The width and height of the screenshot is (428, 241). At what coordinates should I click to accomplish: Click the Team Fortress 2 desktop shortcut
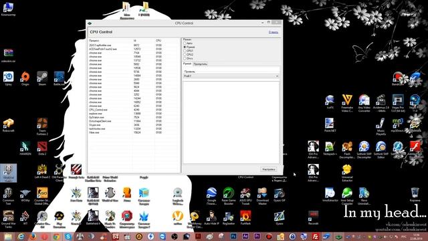42,127
